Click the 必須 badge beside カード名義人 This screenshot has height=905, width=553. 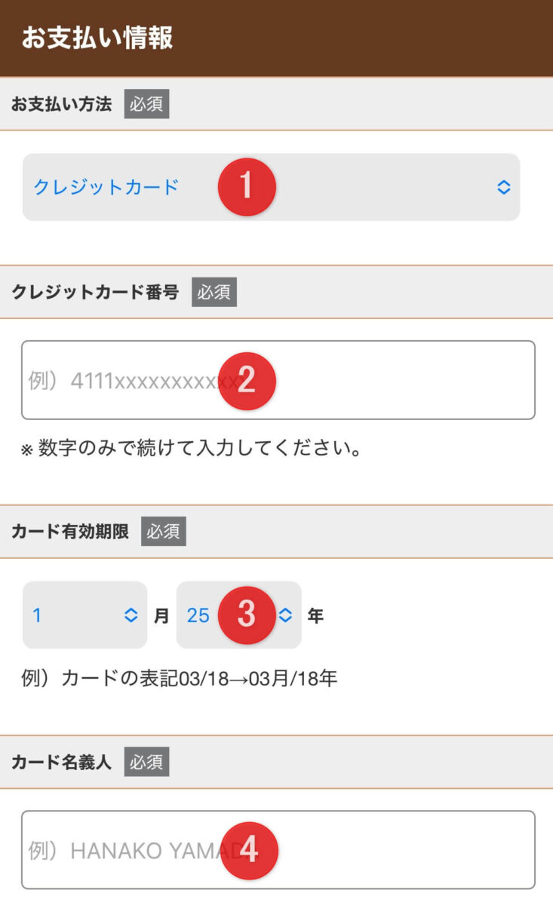pyautogui.click(x=146, y=762)
